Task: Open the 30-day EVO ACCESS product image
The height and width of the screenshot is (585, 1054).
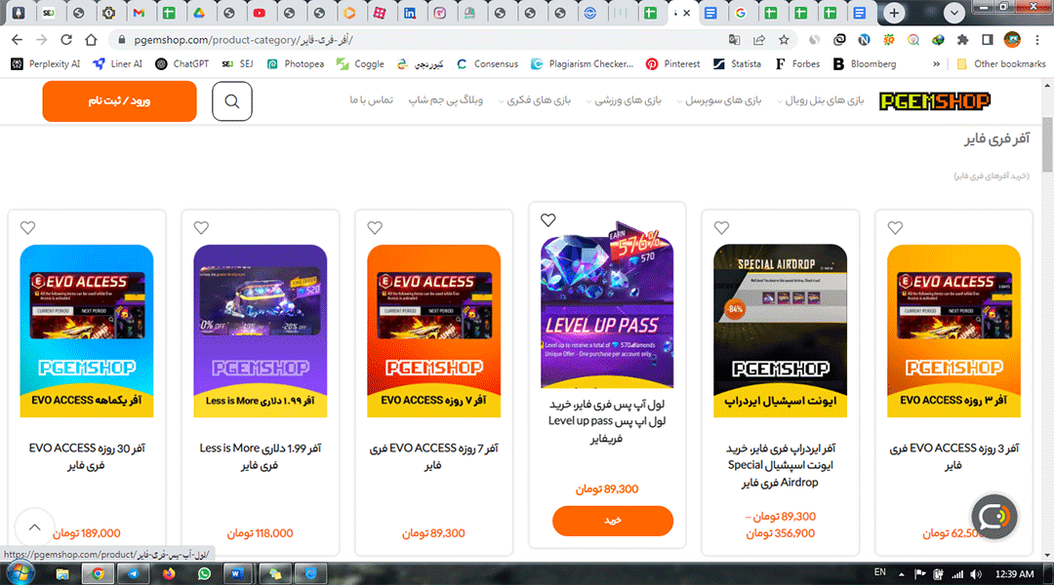Action: point(87,331)
